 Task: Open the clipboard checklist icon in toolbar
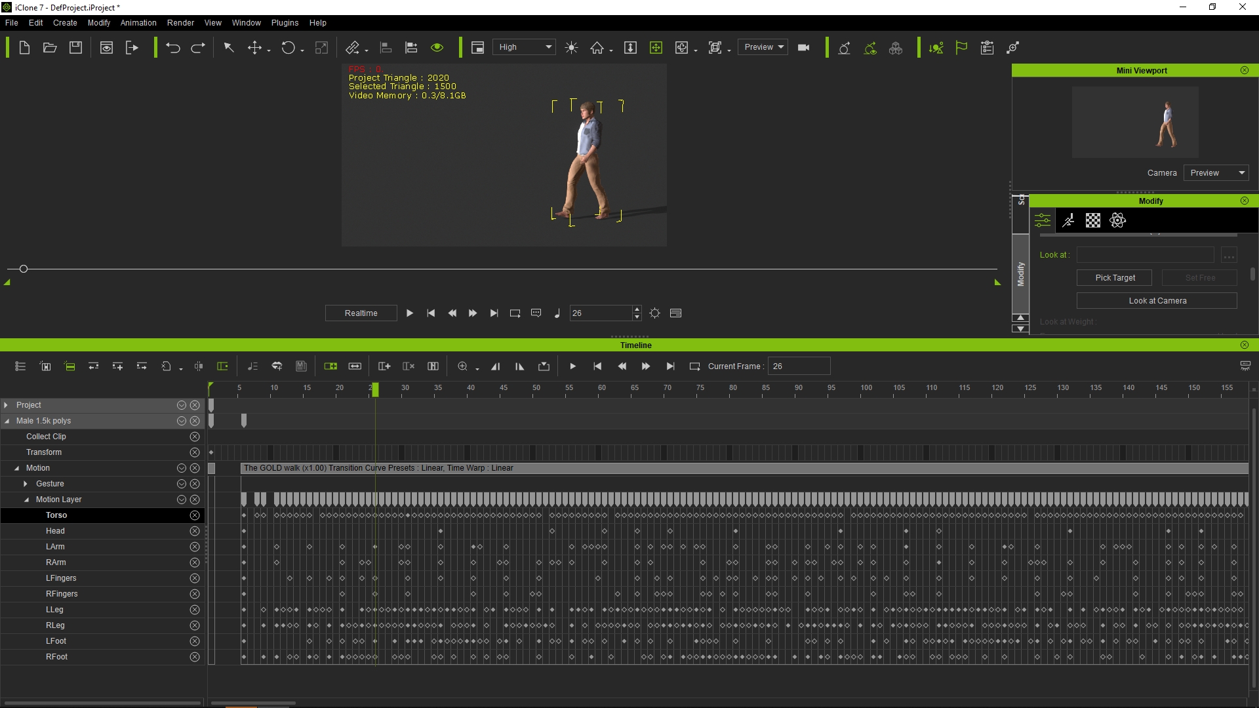click(x=987, y=48)
